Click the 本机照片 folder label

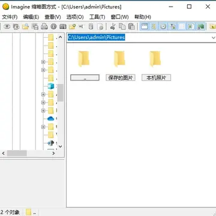[156, 77]
